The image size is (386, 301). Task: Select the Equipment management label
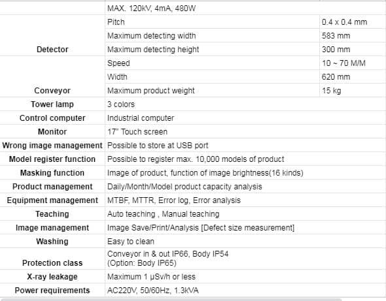pyautogui.click(x=52, y=200)
